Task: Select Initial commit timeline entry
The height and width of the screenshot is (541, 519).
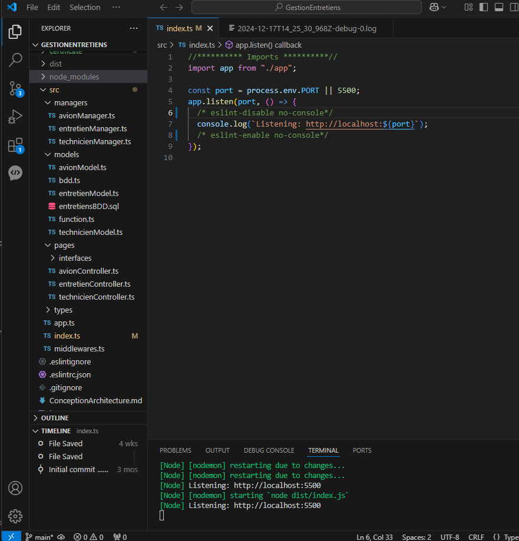Action: 88,470
